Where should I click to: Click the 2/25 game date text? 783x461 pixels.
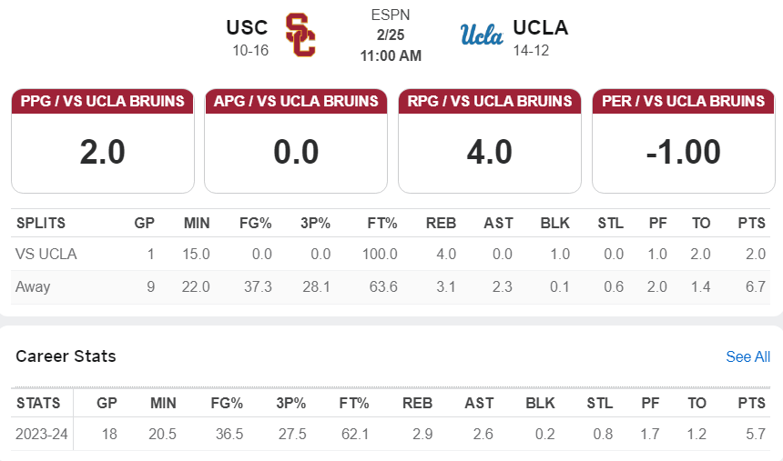tap(391, 35)
